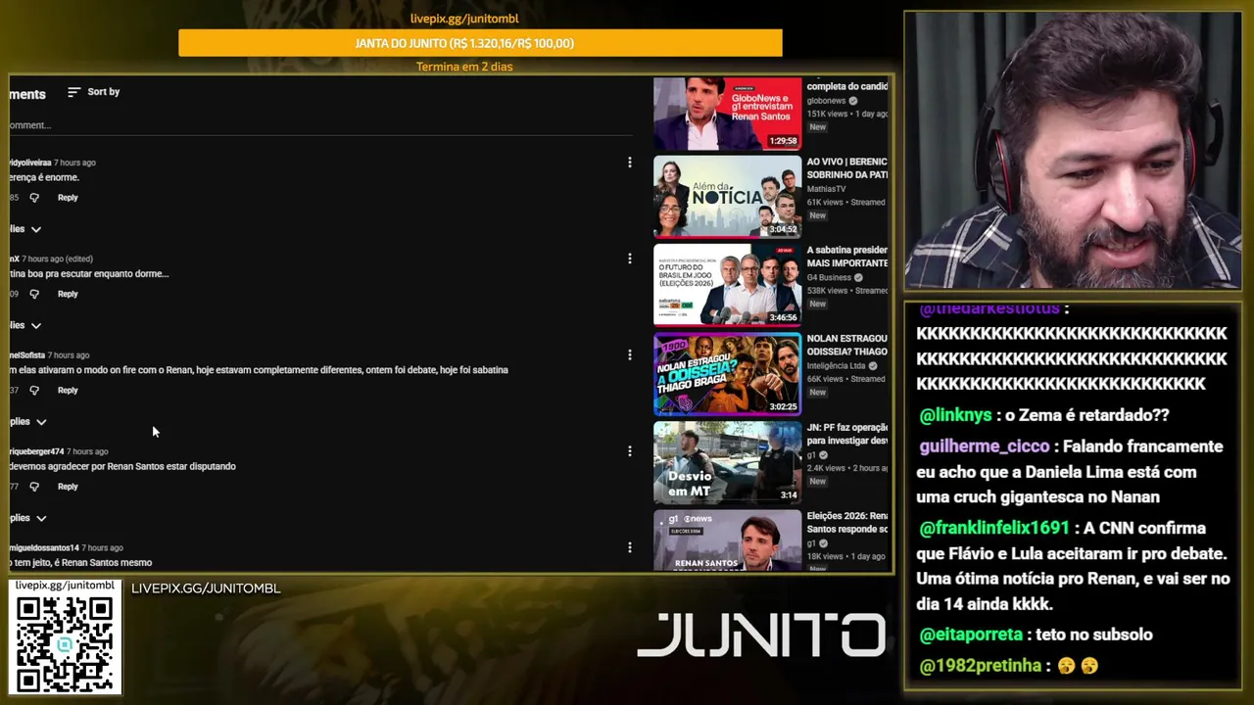Expand replies under riqueberger474's comment
Viewport: 1254px width, 705px height.
28,518
